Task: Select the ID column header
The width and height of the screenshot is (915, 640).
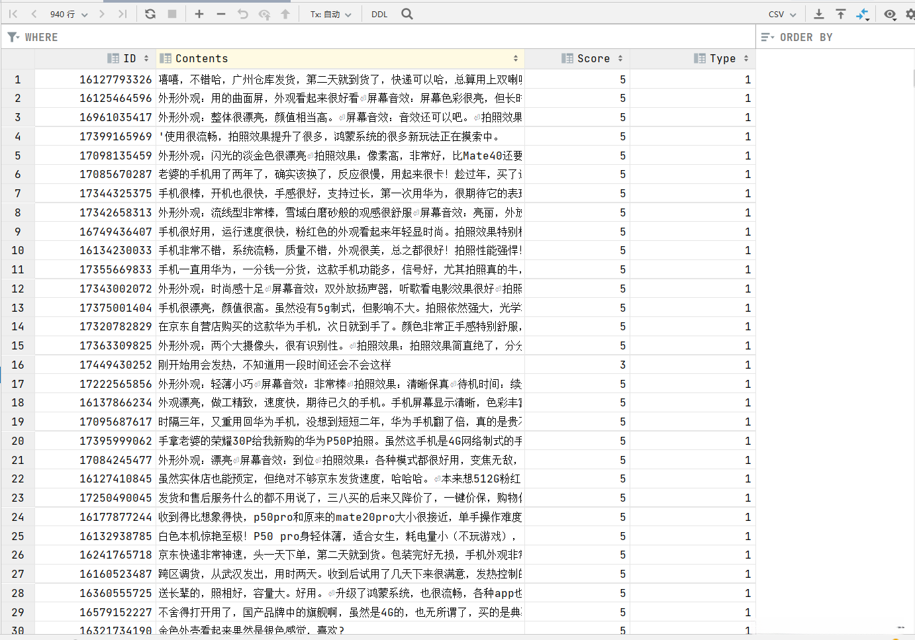Action: (95, 58)
